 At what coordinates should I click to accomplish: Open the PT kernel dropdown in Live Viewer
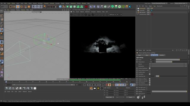(x=119, y=15)
